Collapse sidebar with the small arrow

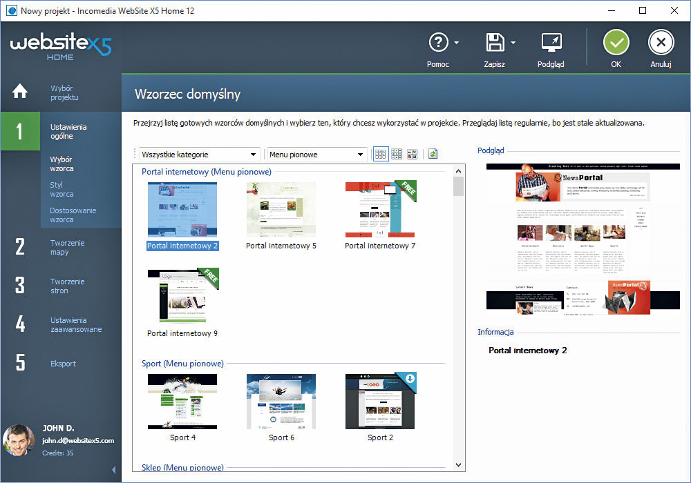pos(114,470)
